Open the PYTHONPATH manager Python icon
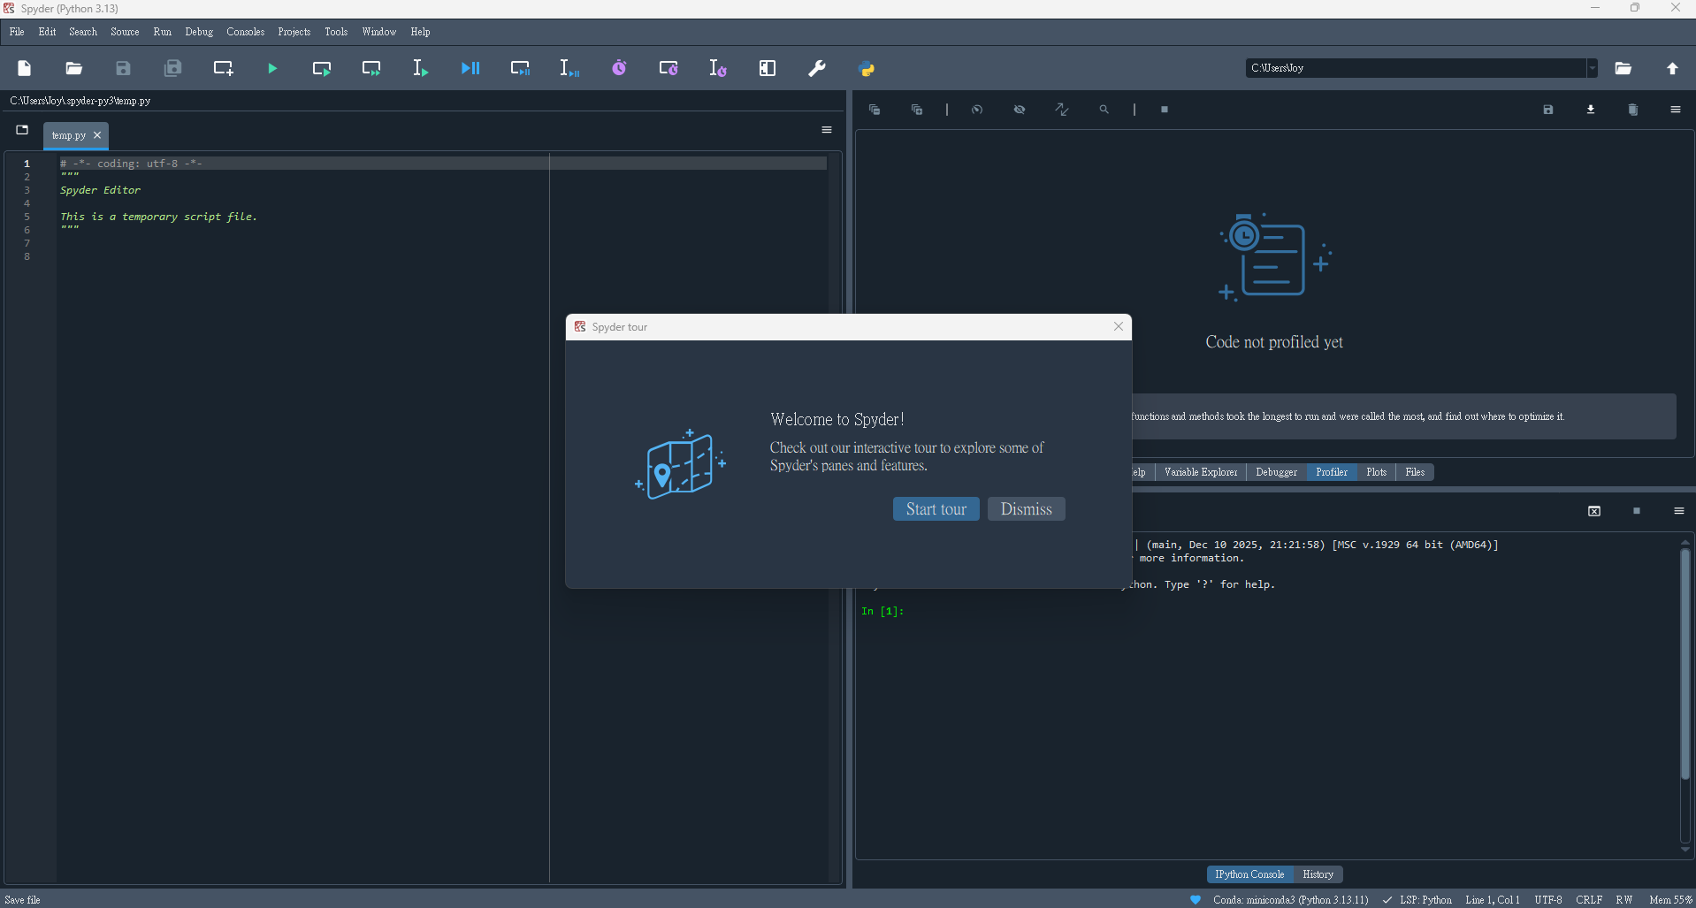 tap(867, 69)
